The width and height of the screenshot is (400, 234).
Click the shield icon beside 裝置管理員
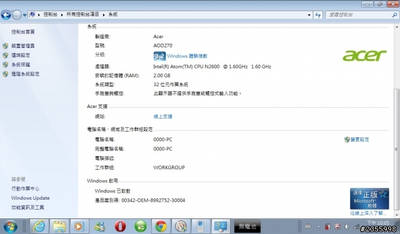pyautogui.click(x=6, y=46)
